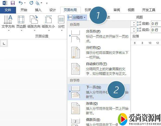Switch to the 设计 tab
161x126 pixels.
click(x=52, y=10)
